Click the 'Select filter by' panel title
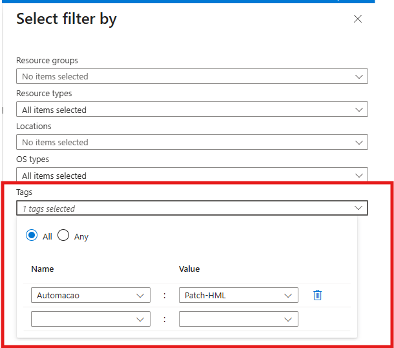394x348 pixels. [67, 19]
